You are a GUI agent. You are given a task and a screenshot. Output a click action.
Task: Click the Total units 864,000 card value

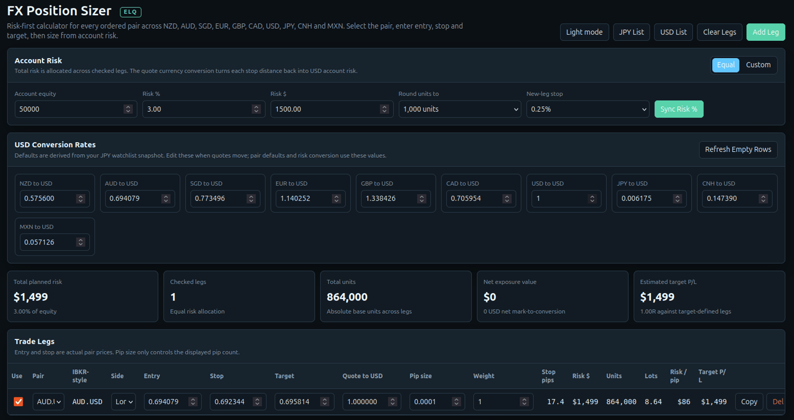(347, 297)
